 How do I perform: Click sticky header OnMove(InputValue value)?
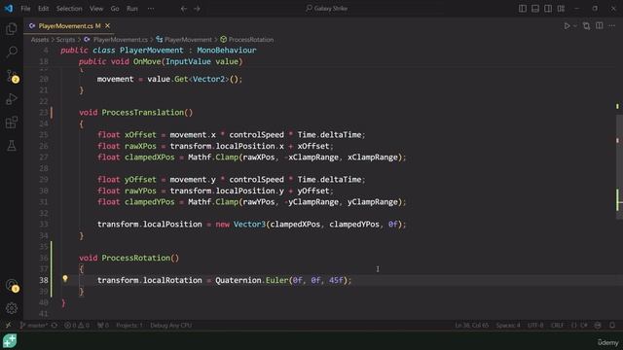coord(188,61)
